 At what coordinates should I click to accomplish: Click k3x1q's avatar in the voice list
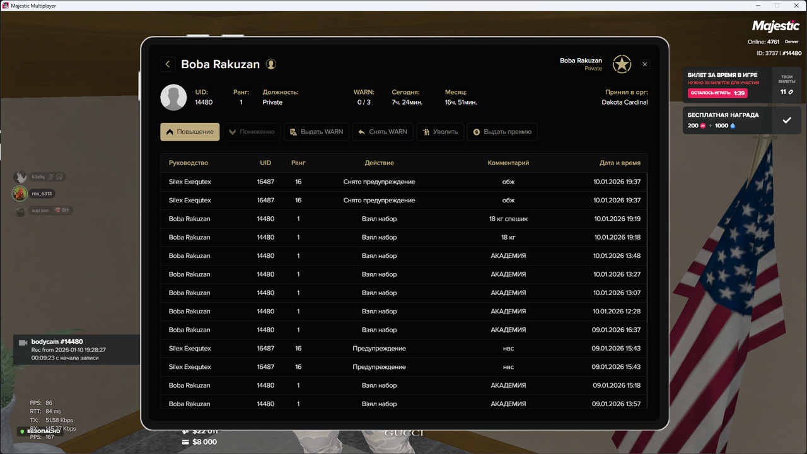(x=21, y=177)
